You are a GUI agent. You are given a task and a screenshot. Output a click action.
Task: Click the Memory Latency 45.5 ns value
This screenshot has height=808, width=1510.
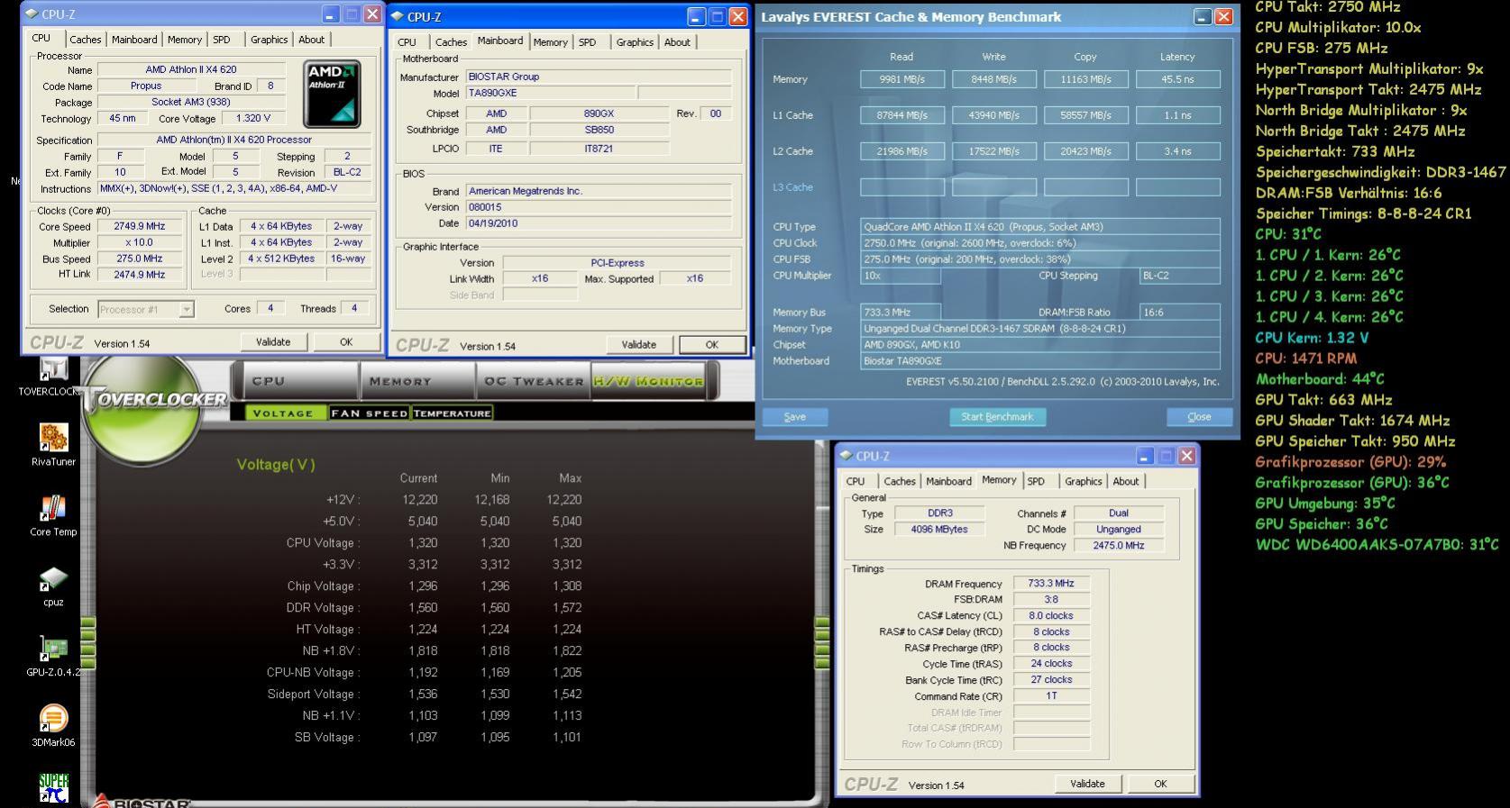[x=1177, y=79]
